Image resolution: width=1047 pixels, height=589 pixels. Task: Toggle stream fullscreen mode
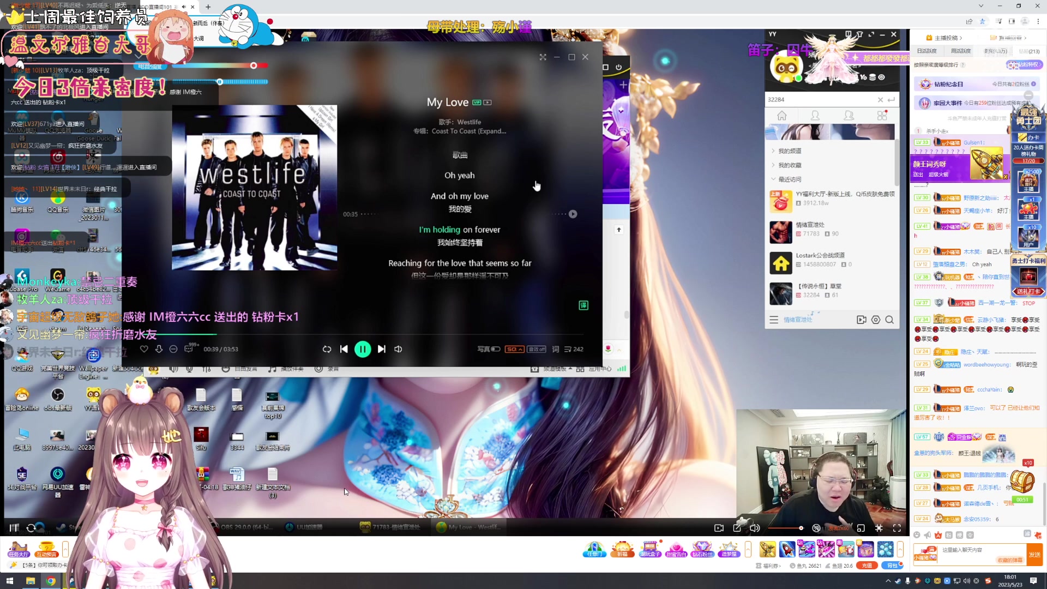coord(897,528)
